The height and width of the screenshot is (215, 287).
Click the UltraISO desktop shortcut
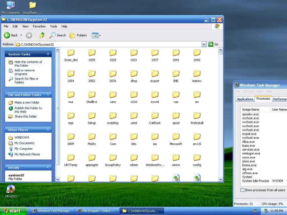point(11,191)
